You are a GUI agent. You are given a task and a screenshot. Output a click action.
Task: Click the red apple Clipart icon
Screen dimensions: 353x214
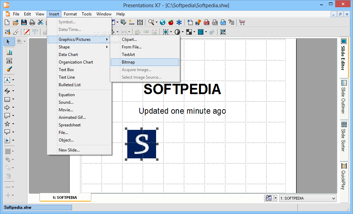coord(171,22)
